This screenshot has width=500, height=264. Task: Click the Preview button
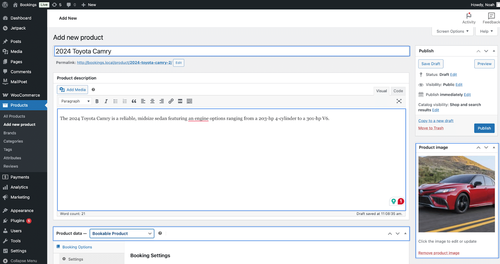point(484,64)
